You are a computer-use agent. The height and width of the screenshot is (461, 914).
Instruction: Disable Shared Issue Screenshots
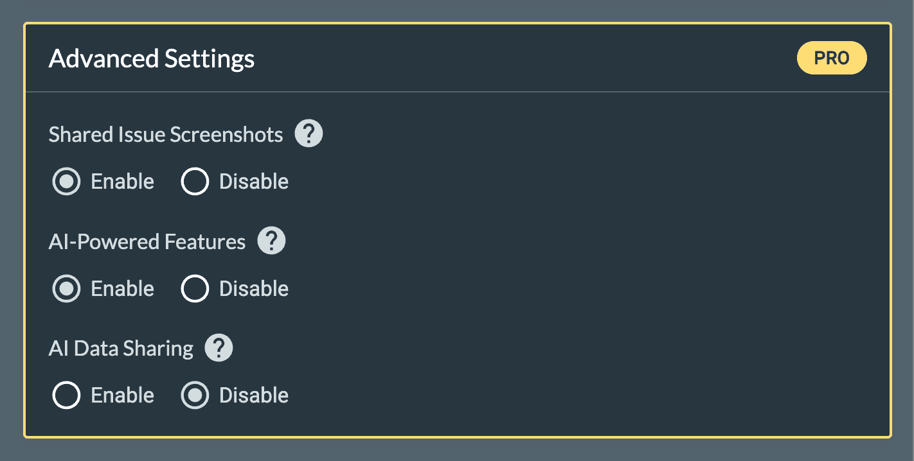[x=195, y=181]
